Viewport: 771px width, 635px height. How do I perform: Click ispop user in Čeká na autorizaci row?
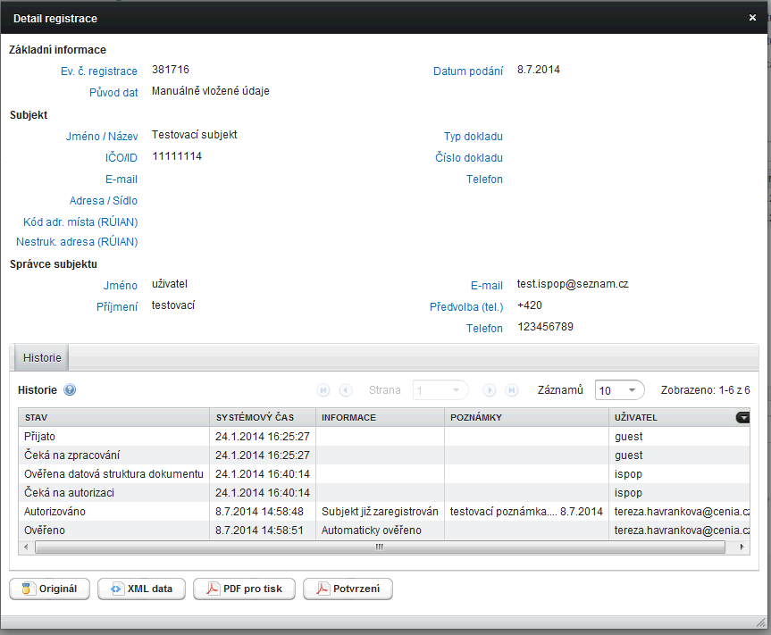click(x=679, y=492)
